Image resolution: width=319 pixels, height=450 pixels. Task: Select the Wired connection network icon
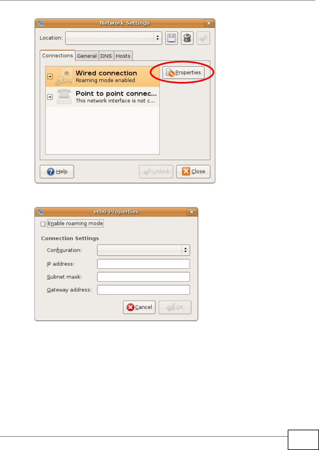[64, 77]
